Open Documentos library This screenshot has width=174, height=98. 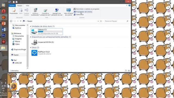click(18, 36)
